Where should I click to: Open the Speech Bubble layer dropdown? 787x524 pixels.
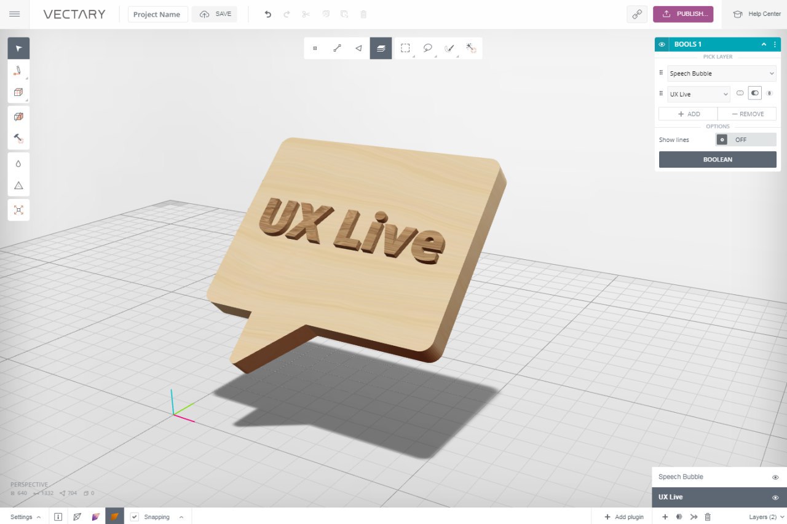coord(722,73)
